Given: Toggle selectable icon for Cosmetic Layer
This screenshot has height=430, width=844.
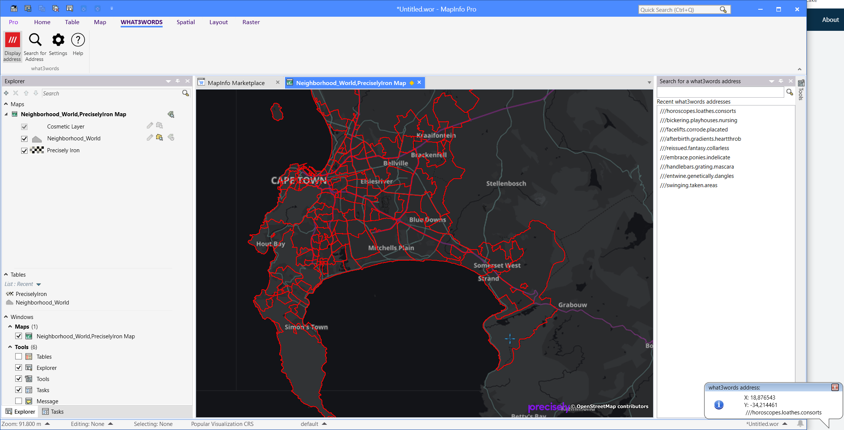Looking at the screenshot, I should click(160, 126).
